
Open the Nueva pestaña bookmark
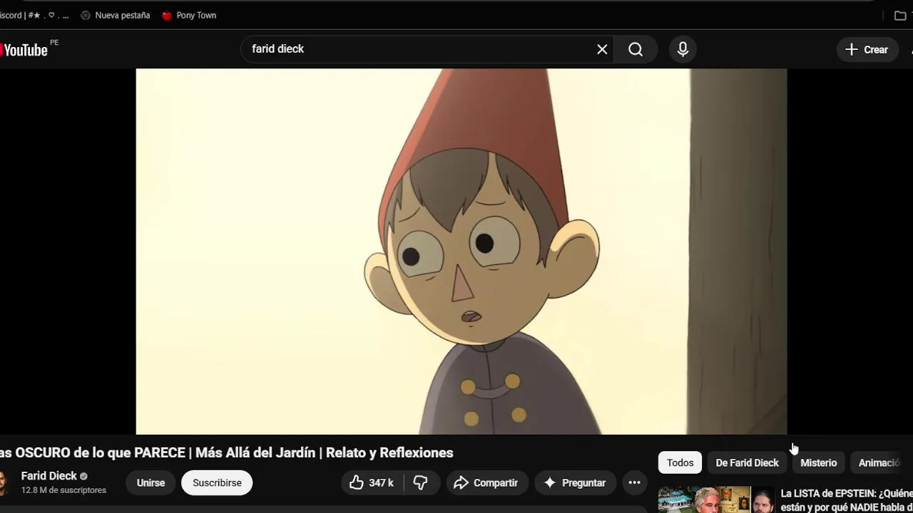116,15
